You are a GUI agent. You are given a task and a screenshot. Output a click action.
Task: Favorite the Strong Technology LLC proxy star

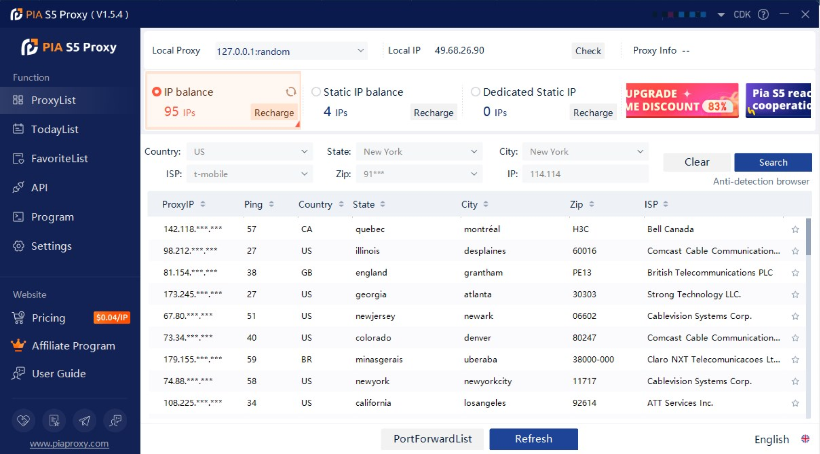pos(795,294)
